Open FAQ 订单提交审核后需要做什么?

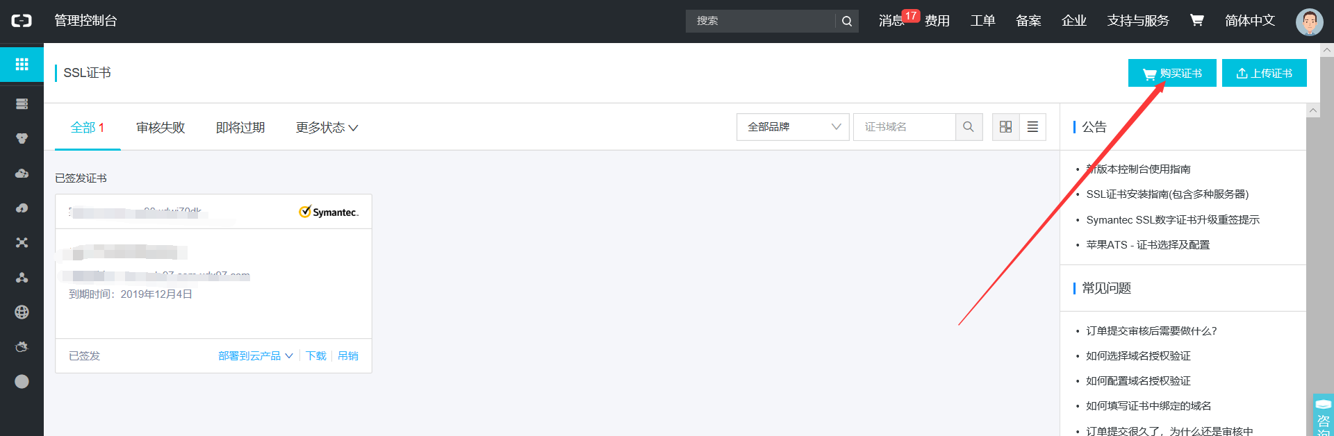1151,331
